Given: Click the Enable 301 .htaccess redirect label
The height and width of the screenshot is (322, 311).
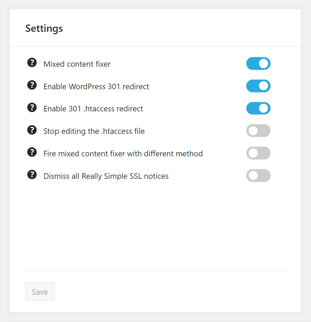Looking at the screenshot, I should tap(93, 109).
